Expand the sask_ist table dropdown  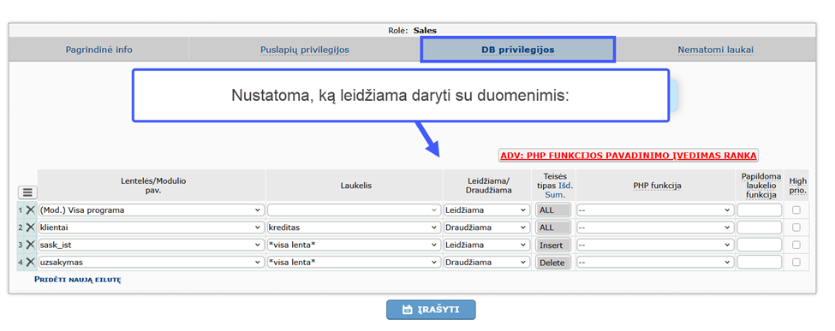click(x=151, y=245)
